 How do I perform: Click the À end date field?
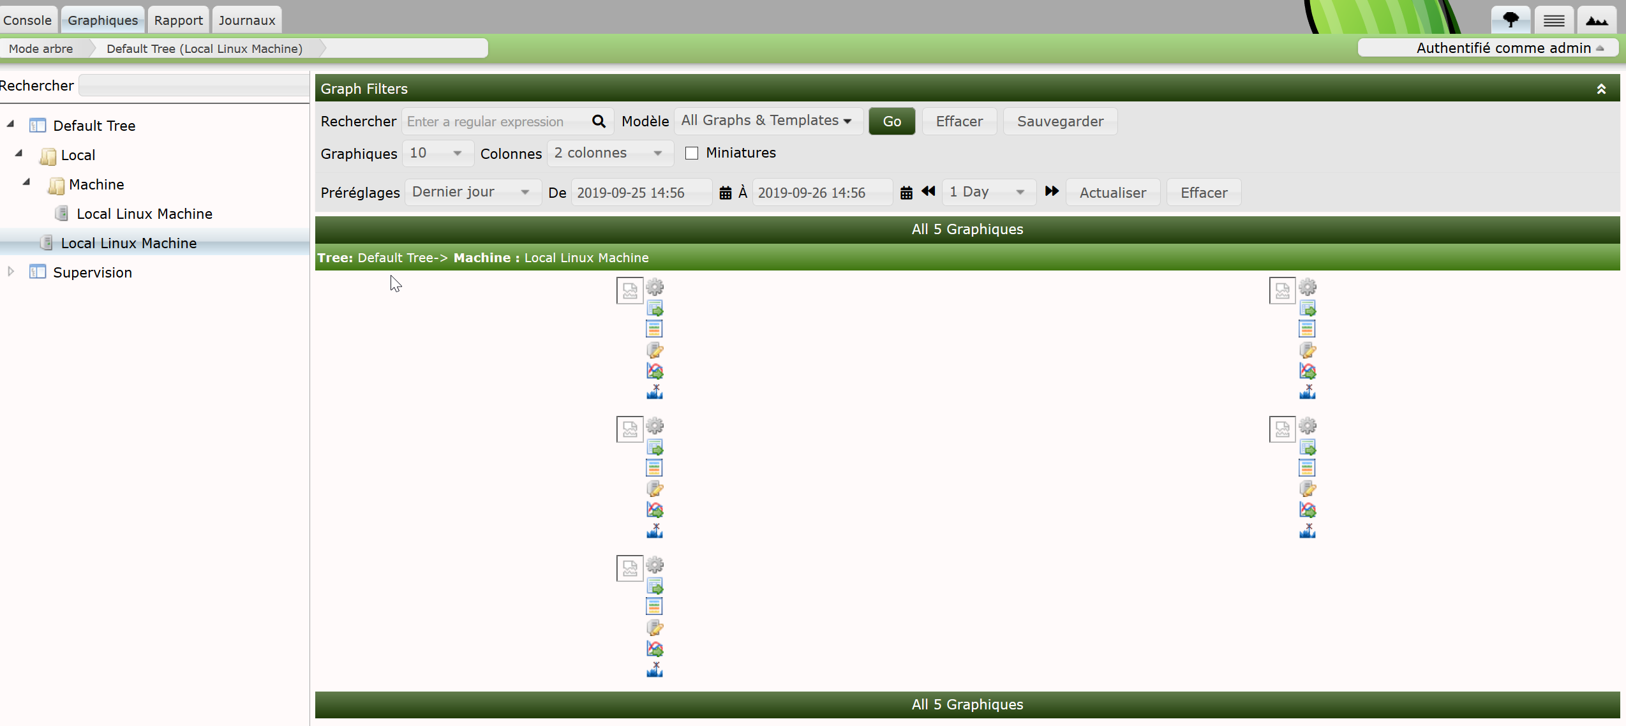point(823,193)
